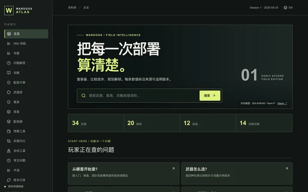Open Wiki 导航 in the sidebar
Image resolution: width=308 pixels, height=192 pixels.
pyautogui.click(x=26, y=43)
